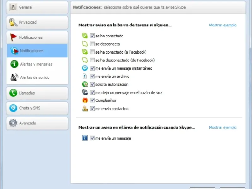Click the 'se desconecta' label text
The image size is (252, 189).
[108, 44]
